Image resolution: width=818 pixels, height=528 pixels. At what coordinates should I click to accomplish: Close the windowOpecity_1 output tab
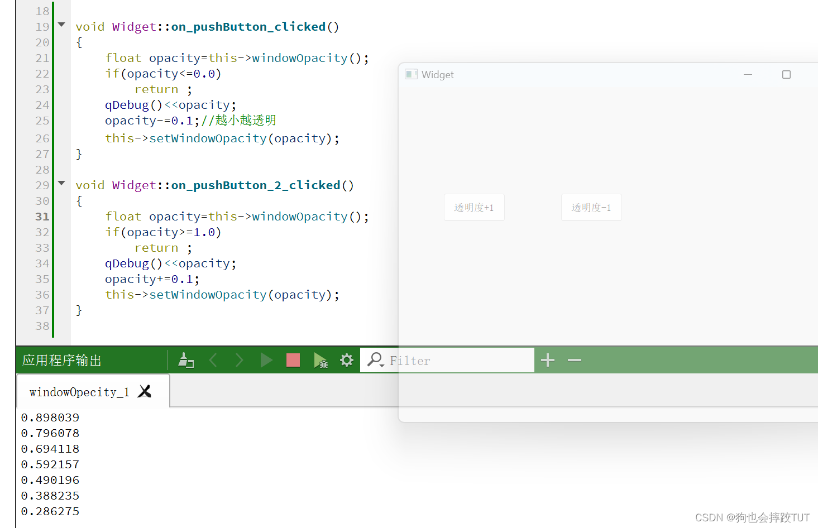[x=145, y=392]
